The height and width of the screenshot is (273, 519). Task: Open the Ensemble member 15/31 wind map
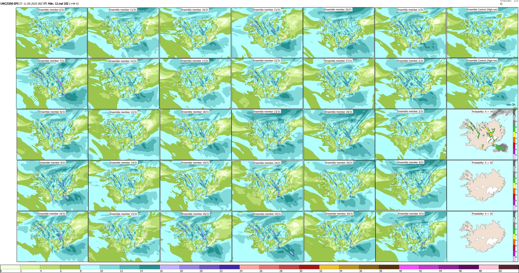(124, 237)
